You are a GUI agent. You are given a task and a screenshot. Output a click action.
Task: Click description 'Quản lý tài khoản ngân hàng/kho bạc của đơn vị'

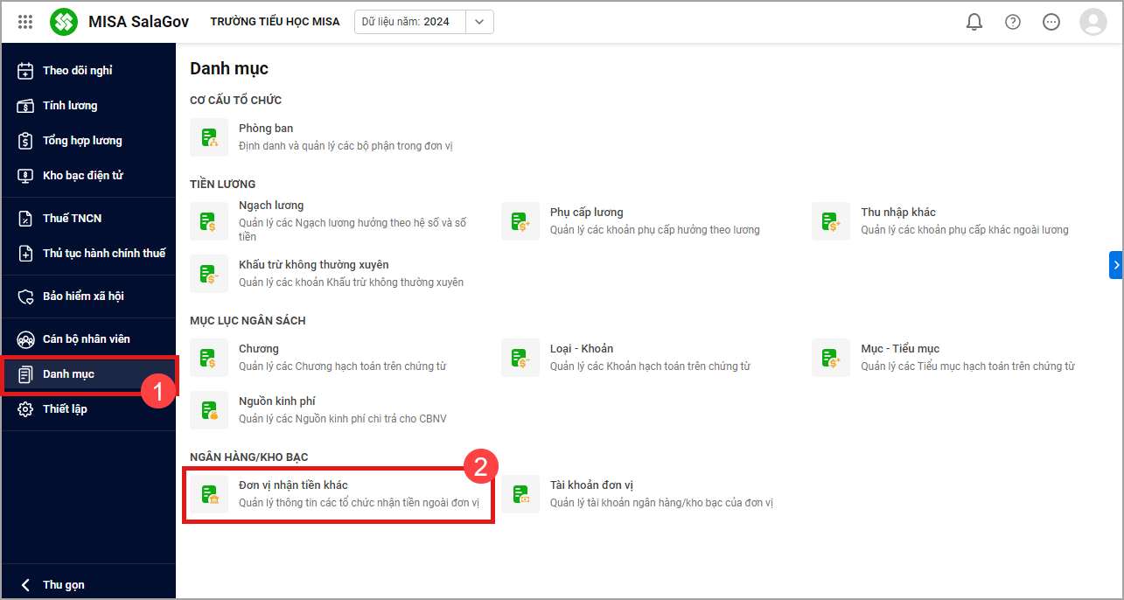[662, 503]
